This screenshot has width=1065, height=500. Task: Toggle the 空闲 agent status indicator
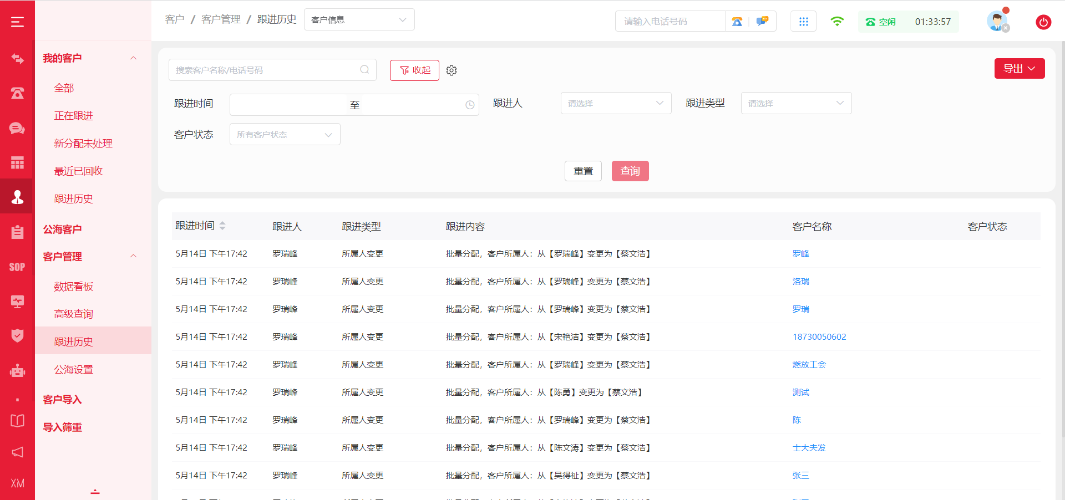pos(881,22)
